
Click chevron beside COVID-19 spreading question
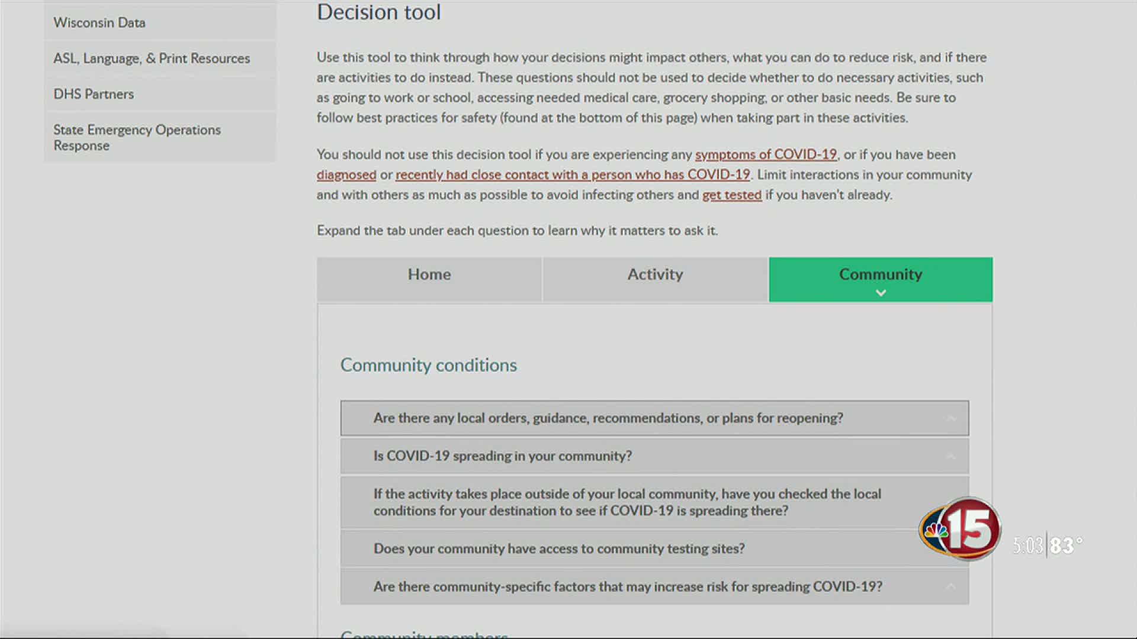(951, 457)
